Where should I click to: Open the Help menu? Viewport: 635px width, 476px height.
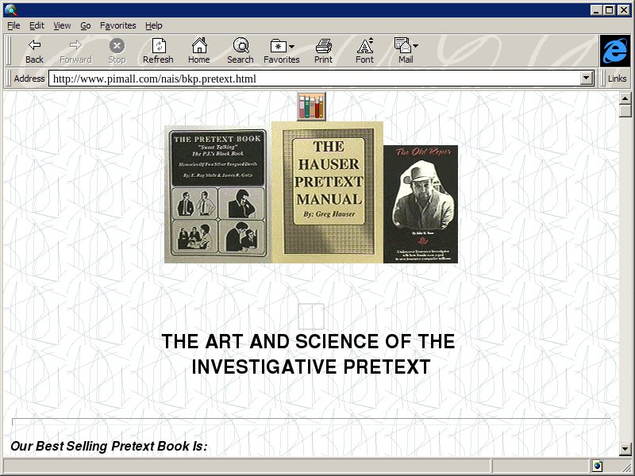tap(153, 25)
